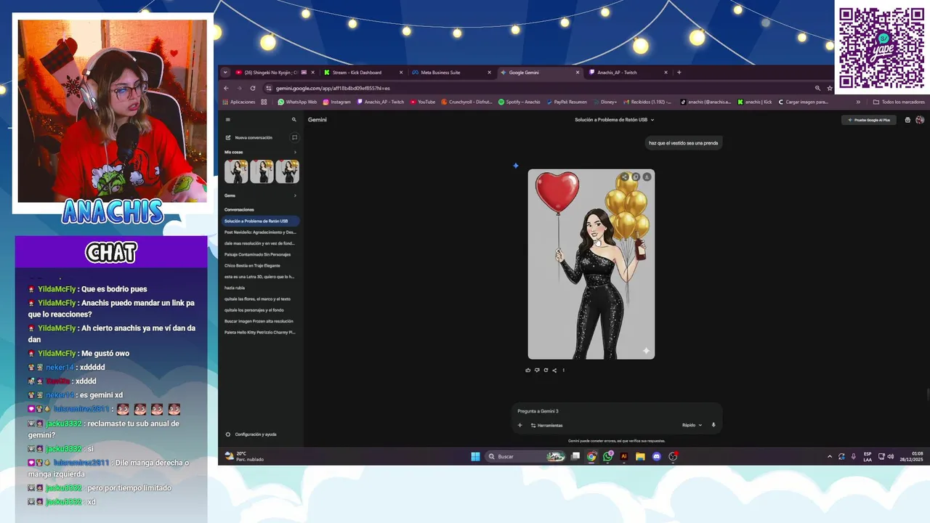Open the temporary chat icon beside Nueva conversación
Viewport: 930px width, 523px height.
click(x=294, y=137)
